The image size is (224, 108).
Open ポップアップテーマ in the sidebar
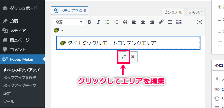[20, 86]
